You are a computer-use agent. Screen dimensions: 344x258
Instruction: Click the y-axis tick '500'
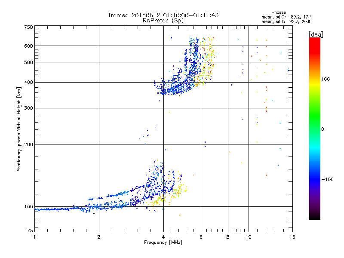(28, 62)
